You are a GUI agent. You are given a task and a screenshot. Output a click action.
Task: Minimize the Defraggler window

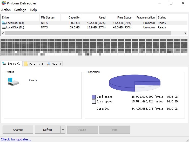[x=159, y=3]
